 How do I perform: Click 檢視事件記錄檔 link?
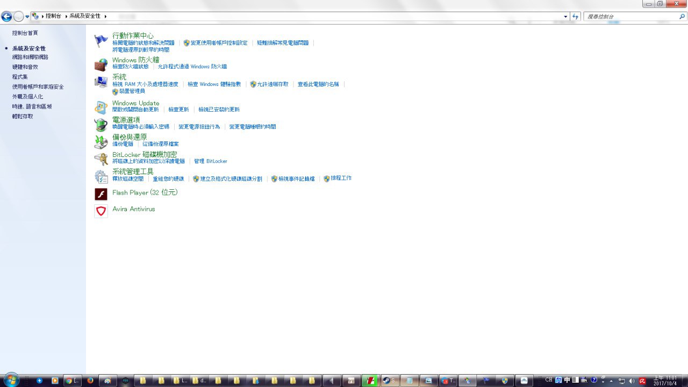click(297, 179)
